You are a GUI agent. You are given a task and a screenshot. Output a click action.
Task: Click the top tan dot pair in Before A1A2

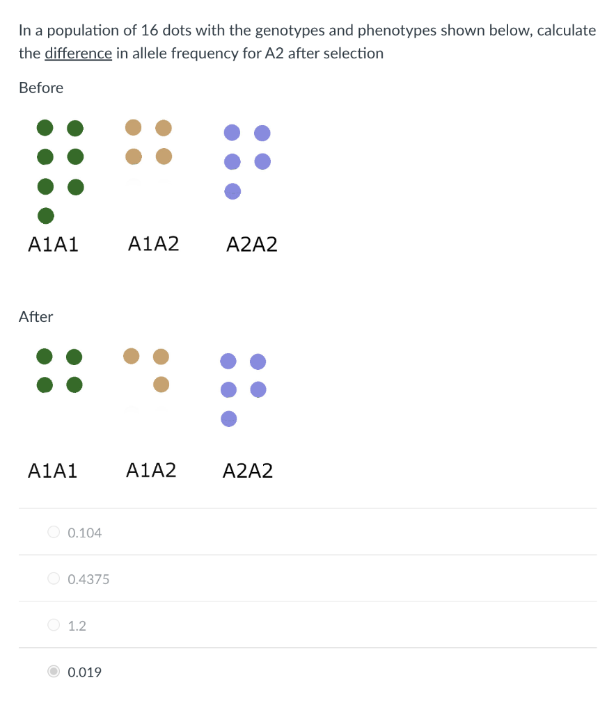point(132,127)
